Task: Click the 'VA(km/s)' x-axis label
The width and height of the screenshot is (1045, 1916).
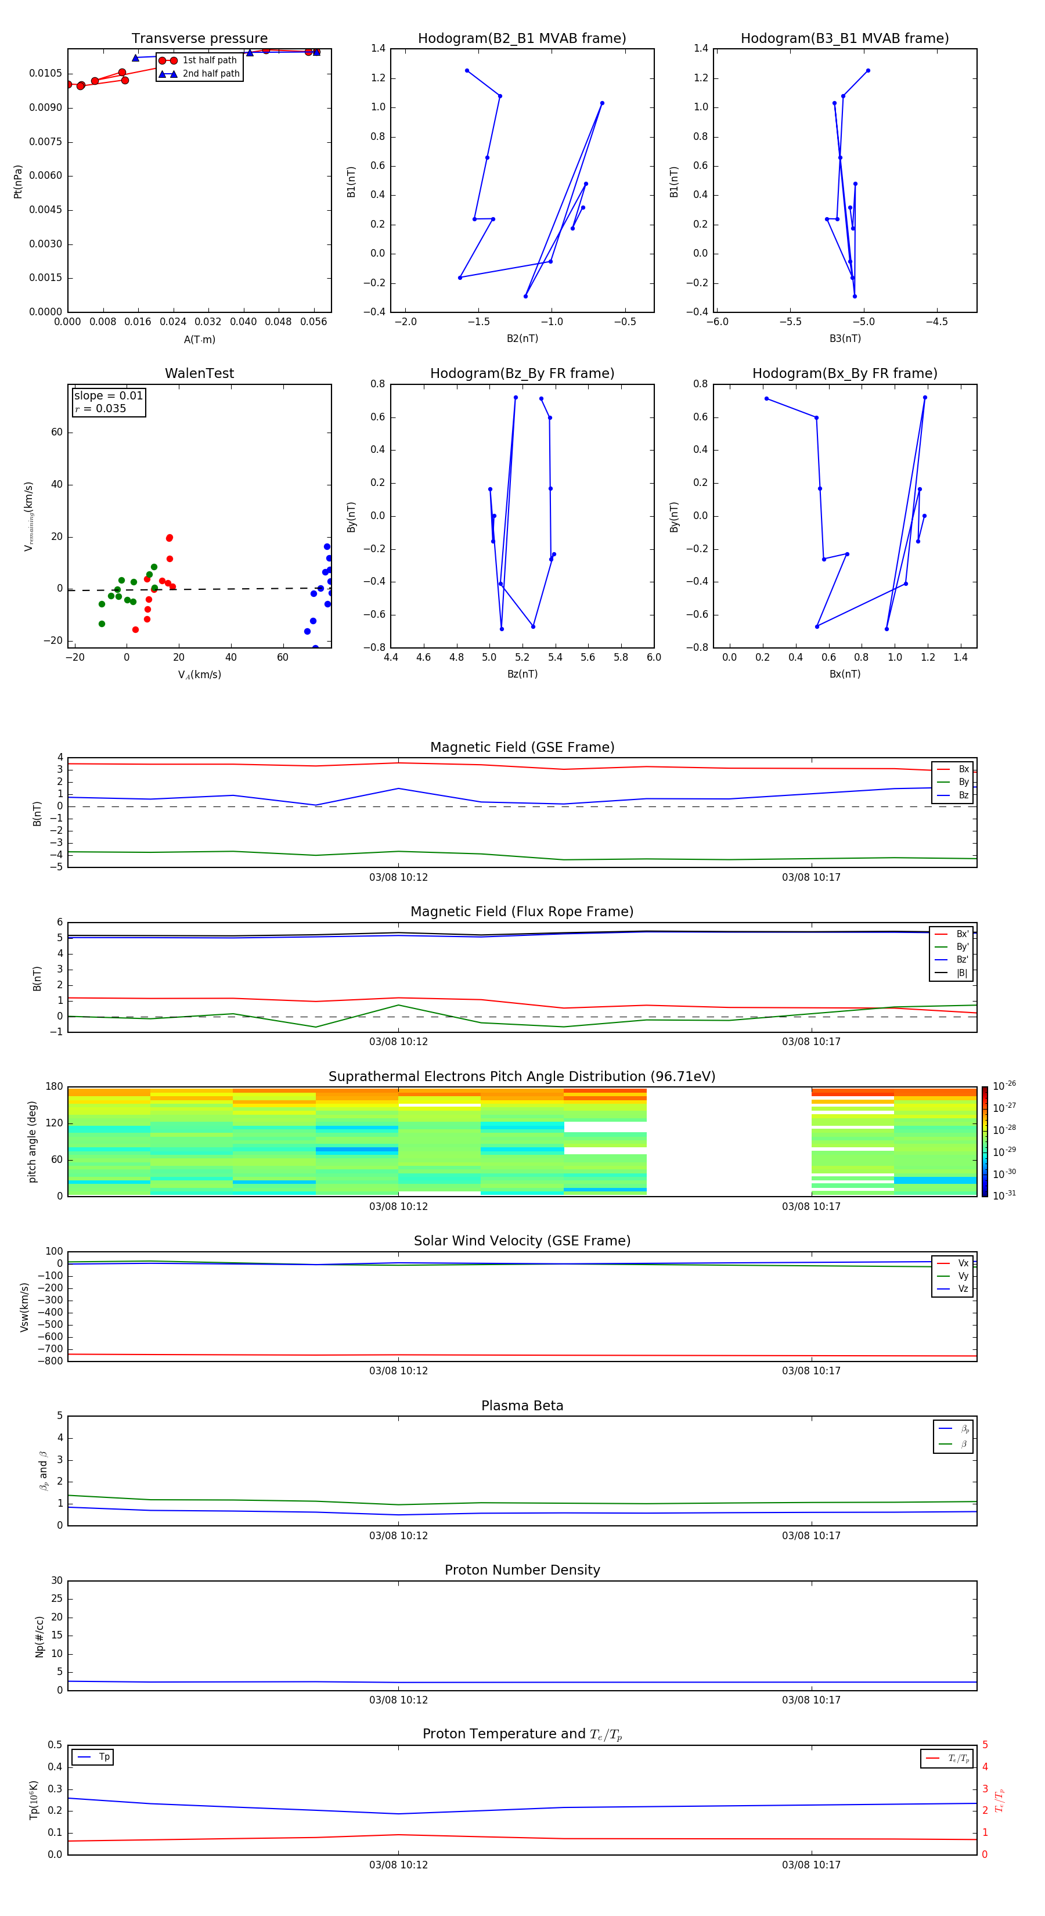Action: 199,675
